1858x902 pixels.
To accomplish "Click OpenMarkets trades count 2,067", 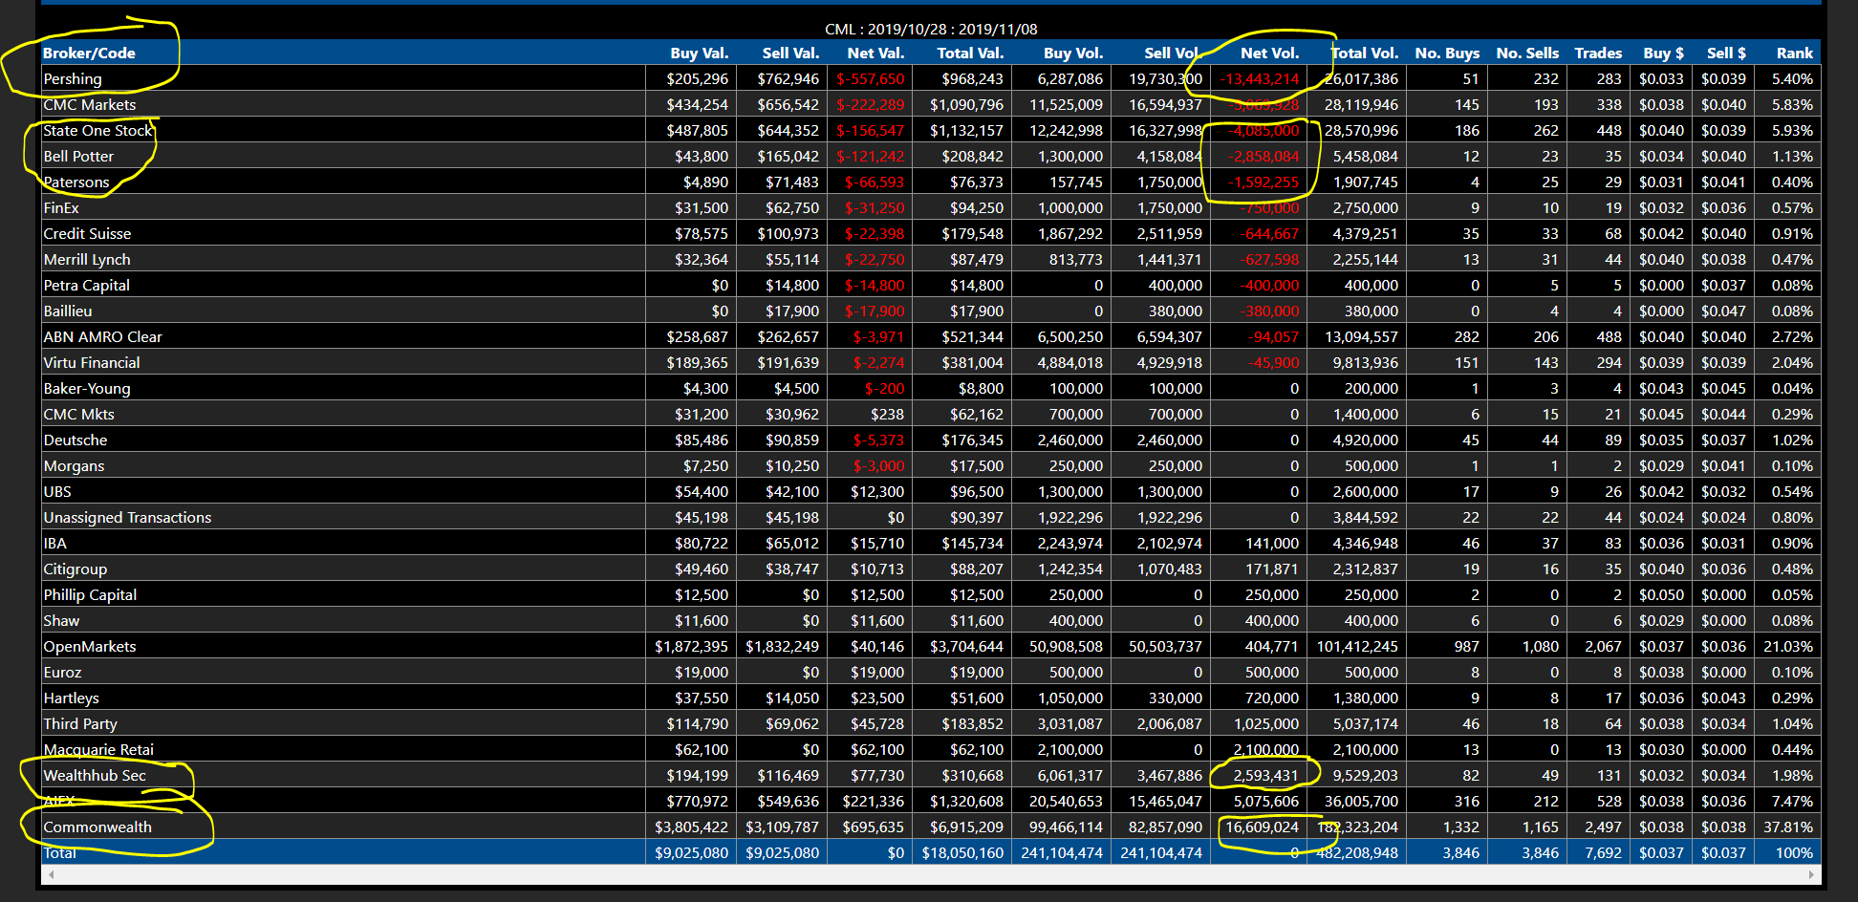I will point(1603,646).
